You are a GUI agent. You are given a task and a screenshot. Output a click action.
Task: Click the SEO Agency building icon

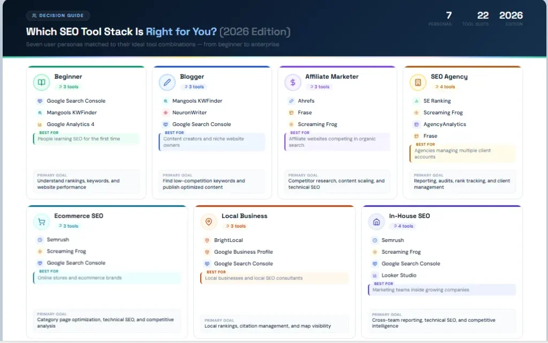coord(417,82)
